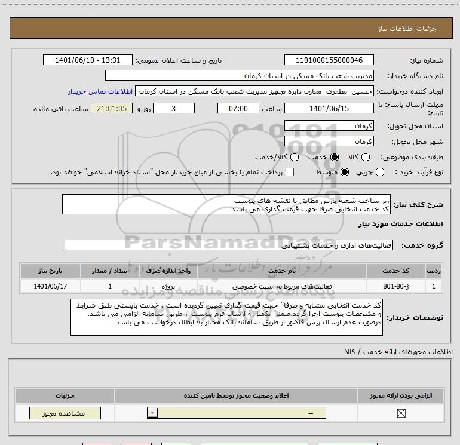
Task: Click the ردیف column header
Action: (434, 271)
